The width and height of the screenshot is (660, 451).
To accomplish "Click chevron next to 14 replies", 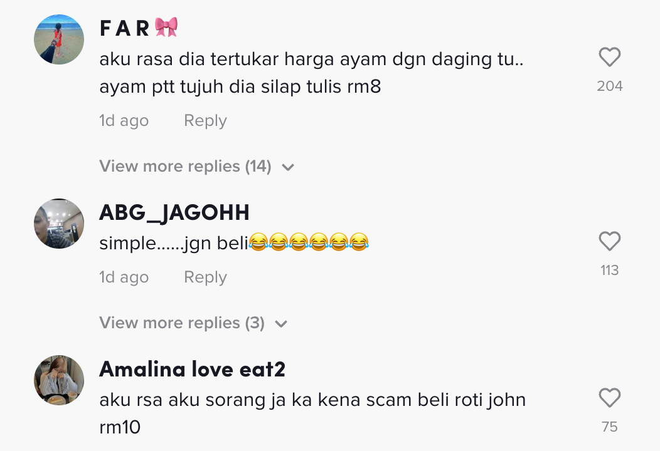I will click(x=288, y=167).
